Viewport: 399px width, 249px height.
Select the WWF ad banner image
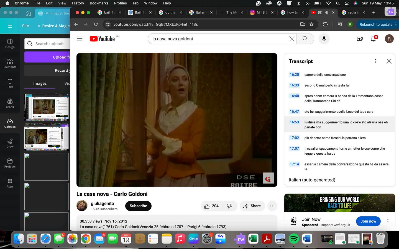click(339, 203)
